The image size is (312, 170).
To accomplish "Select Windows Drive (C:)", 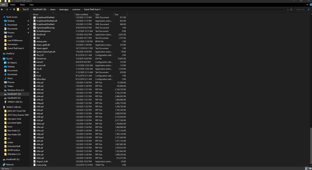I will (16, 90).
